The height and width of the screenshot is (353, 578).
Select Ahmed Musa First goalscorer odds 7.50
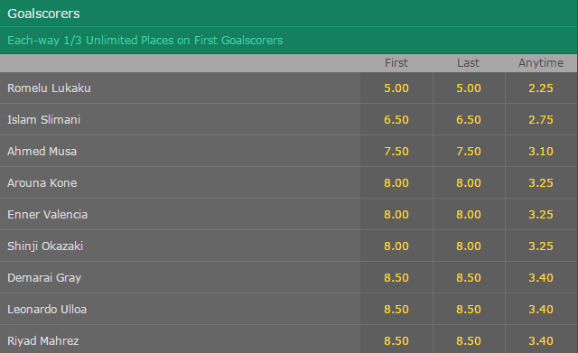[x=396, y=151]
